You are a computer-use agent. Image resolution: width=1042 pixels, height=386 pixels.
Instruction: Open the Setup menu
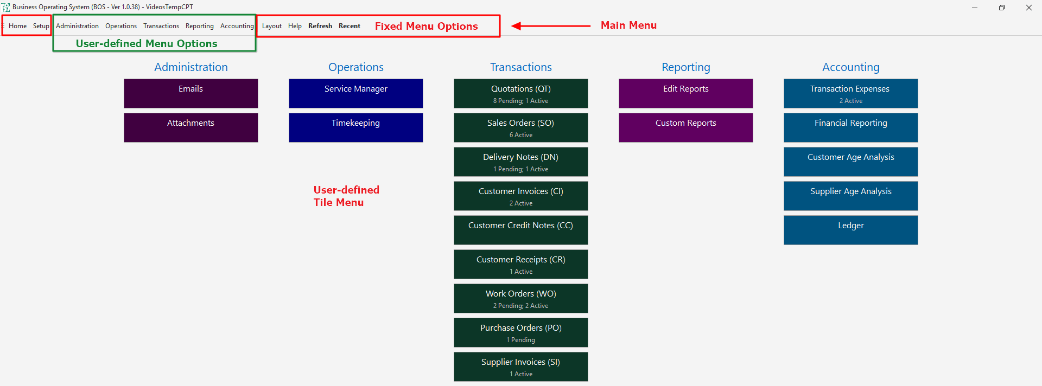click(x=41, y=26)
